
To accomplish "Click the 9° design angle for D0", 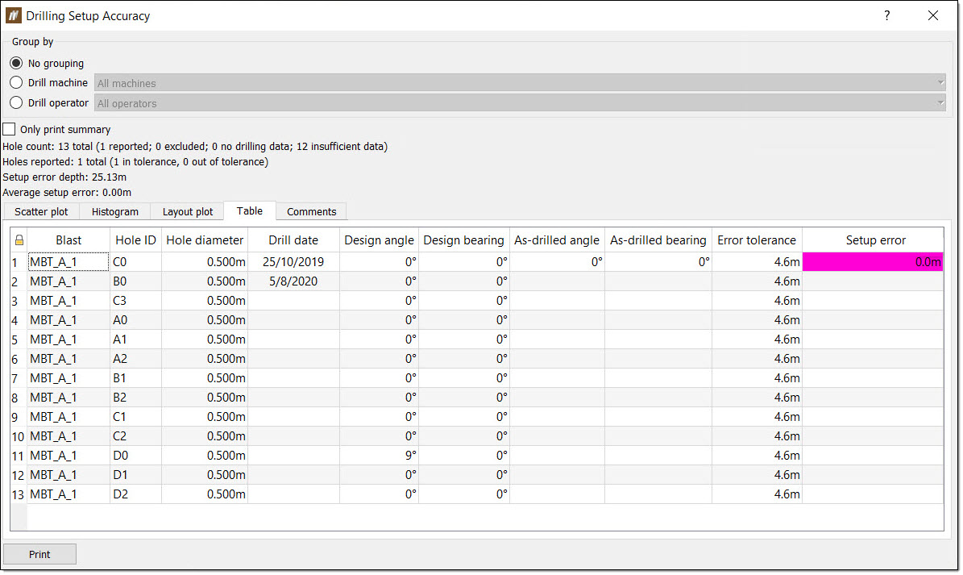I will click(379, 455).
